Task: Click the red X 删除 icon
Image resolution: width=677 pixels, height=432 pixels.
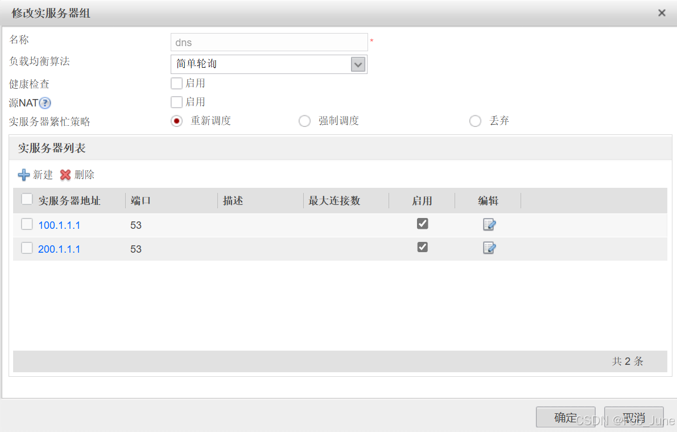Action: tap(65, 175)
